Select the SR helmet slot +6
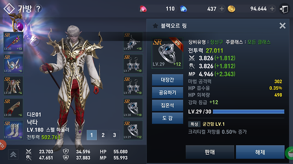The image size is (293, 164). click(13, 64)
